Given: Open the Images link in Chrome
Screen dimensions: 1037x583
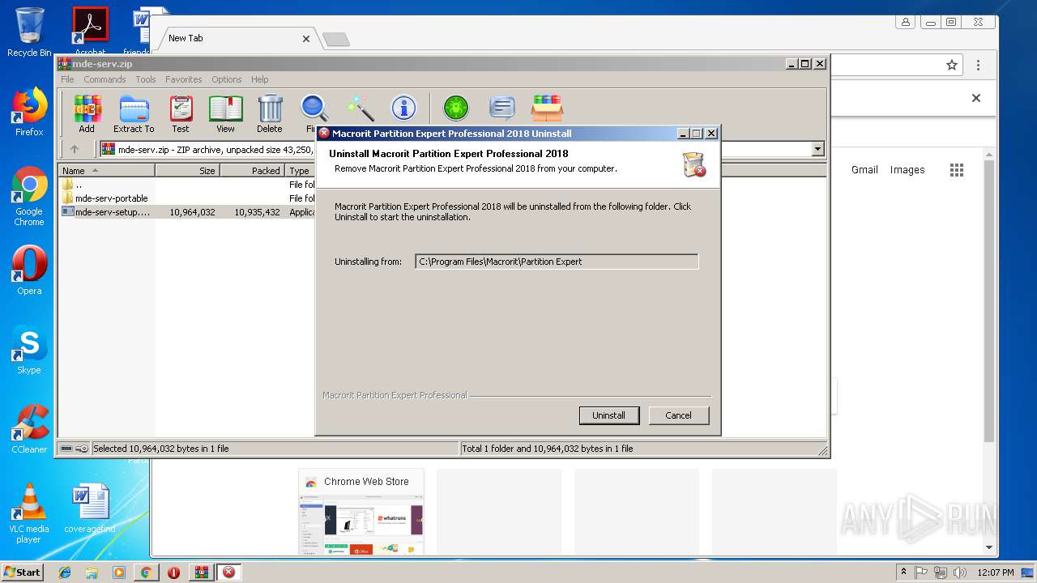Looking at the screenshot, I should 907,170.
